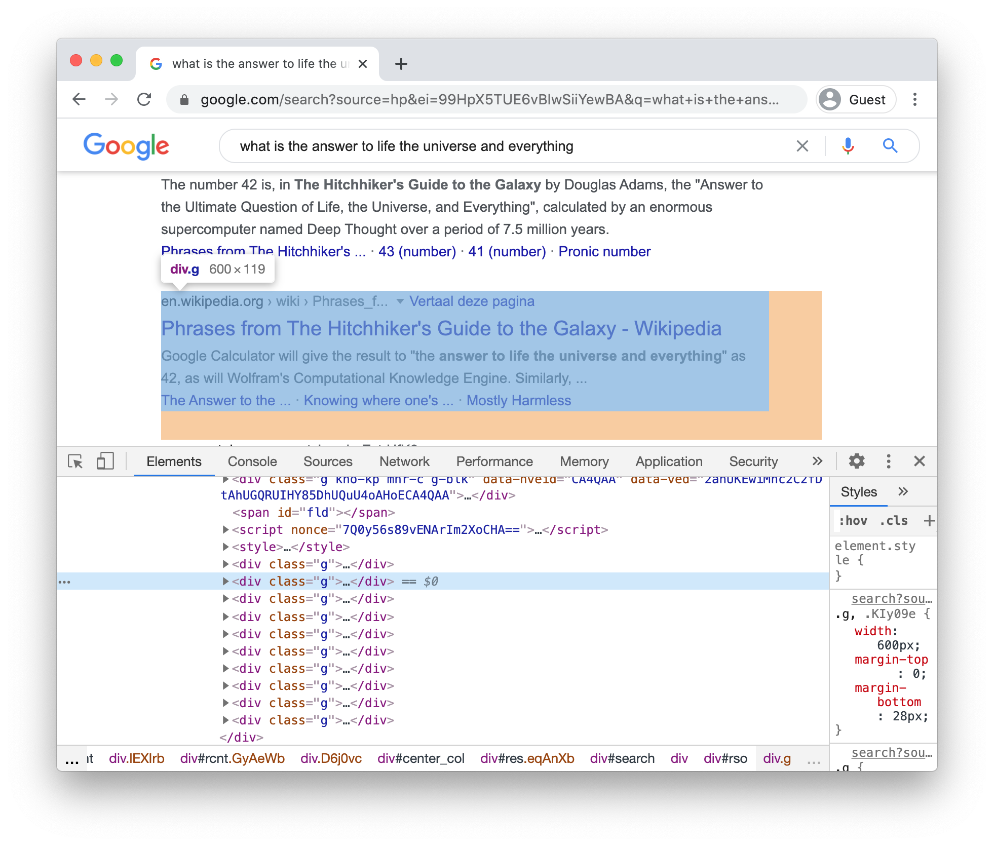This screenshot has height=846, width=994.
Task: Click the site lock icon in address bar
Action: point(184,100)
